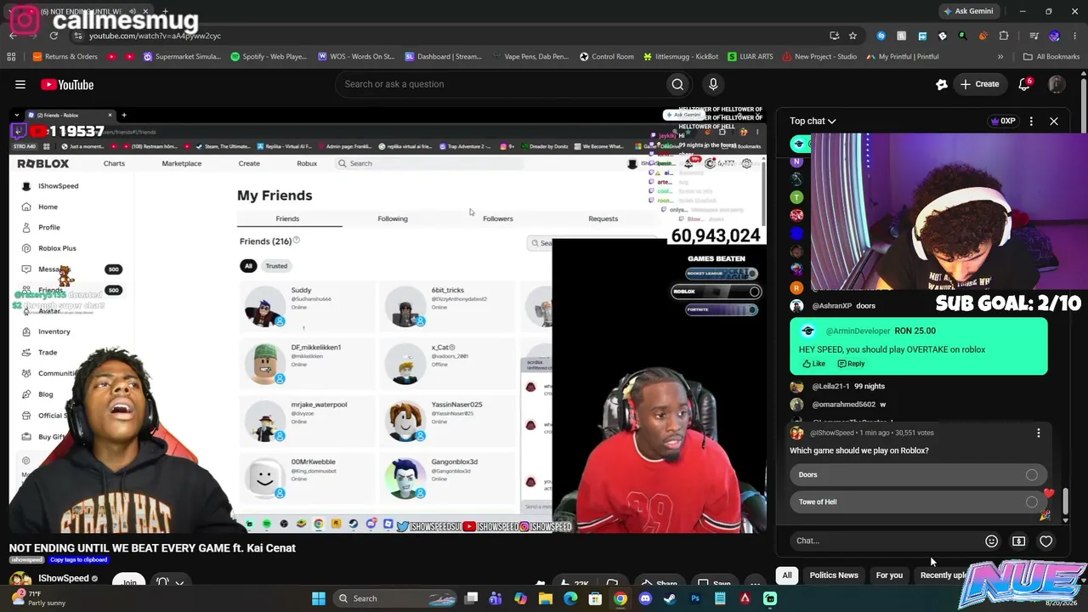Open the Control Room bookmark
Image resolution: width=1088 pixels, height=612 pixels.
point(607,57)
